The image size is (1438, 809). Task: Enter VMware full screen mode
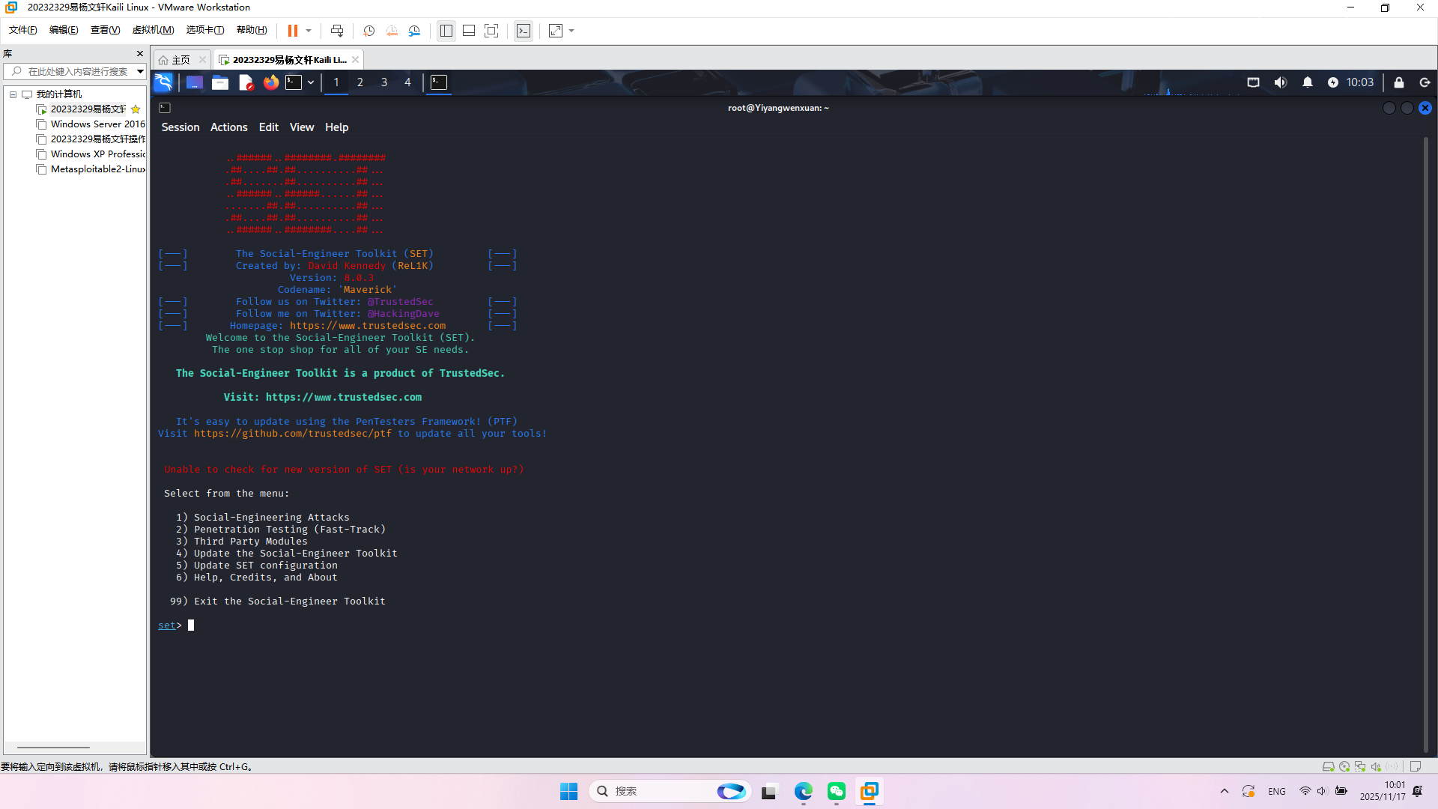[491, 31]
